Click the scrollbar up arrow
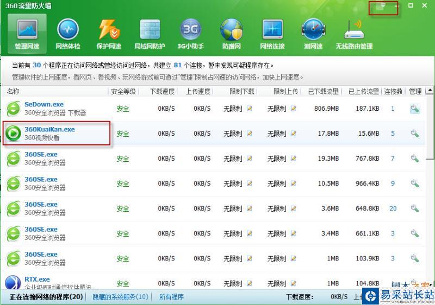 point(430,91)
